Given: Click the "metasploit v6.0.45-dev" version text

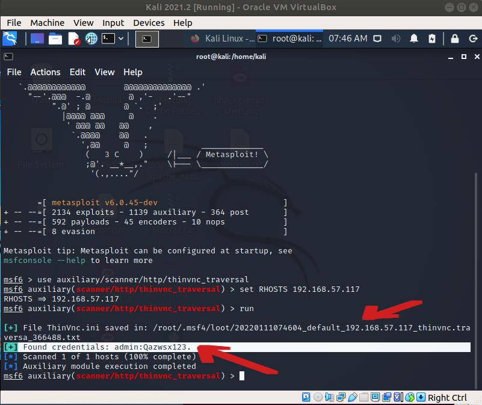Looking at the screenshot, I should point(105,203).
